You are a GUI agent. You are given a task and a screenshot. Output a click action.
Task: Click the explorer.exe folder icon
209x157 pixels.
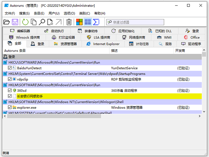click(14, 108)
